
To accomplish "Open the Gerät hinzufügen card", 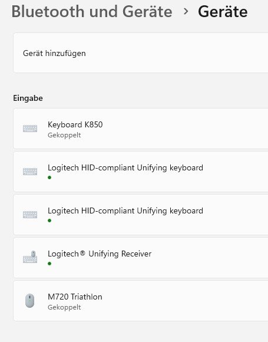I will coord(141,53).
